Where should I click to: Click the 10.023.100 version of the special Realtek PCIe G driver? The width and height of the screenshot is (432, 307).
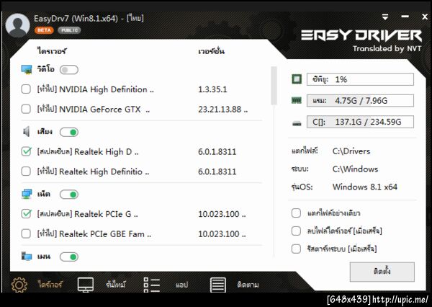222,214
